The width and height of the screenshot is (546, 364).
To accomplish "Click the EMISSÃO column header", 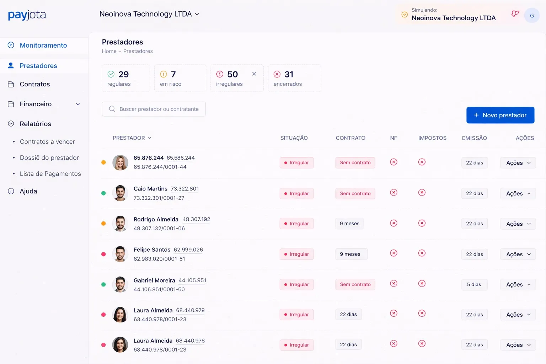I will (x=474, y=138).
